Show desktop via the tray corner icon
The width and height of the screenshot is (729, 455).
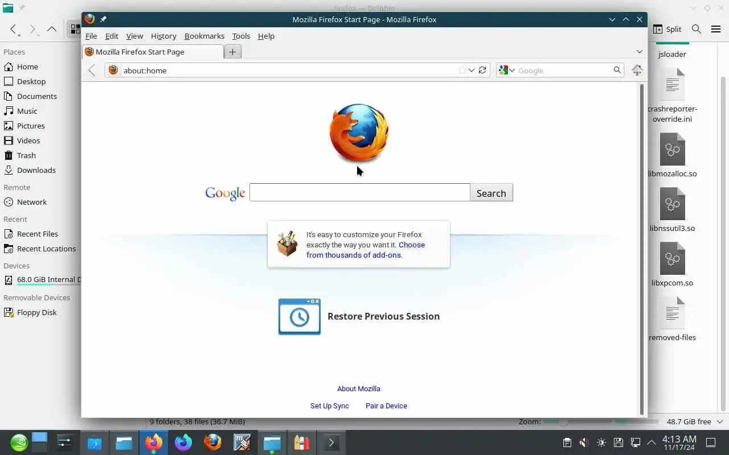pos(711,442)
